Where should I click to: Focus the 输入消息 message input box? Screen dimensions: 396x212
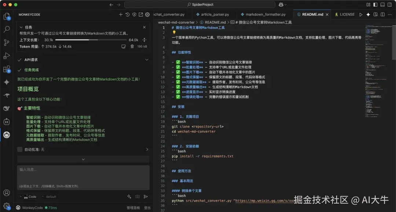click(83, 178)
